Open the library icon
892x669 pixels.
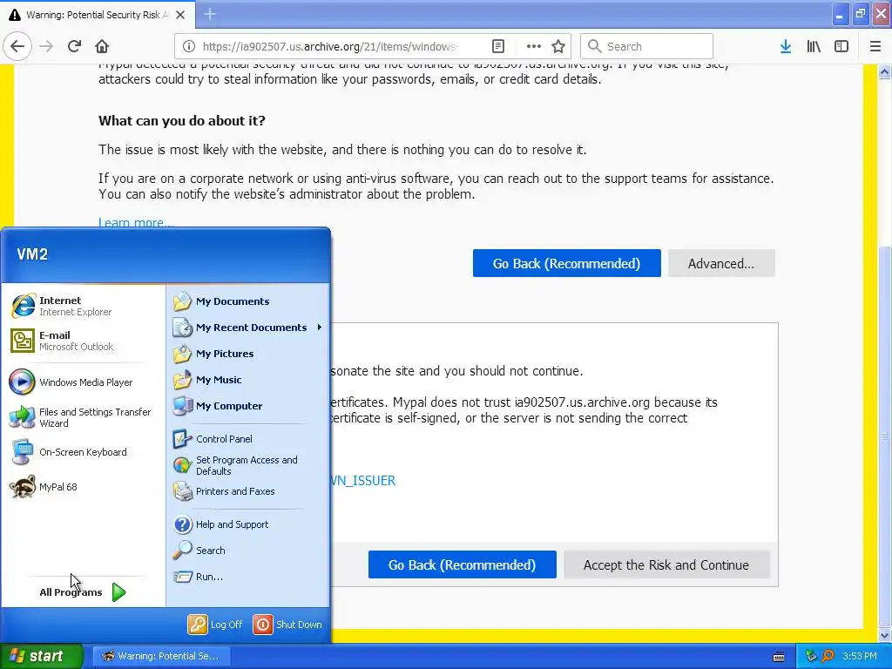(x=814, y=46)
